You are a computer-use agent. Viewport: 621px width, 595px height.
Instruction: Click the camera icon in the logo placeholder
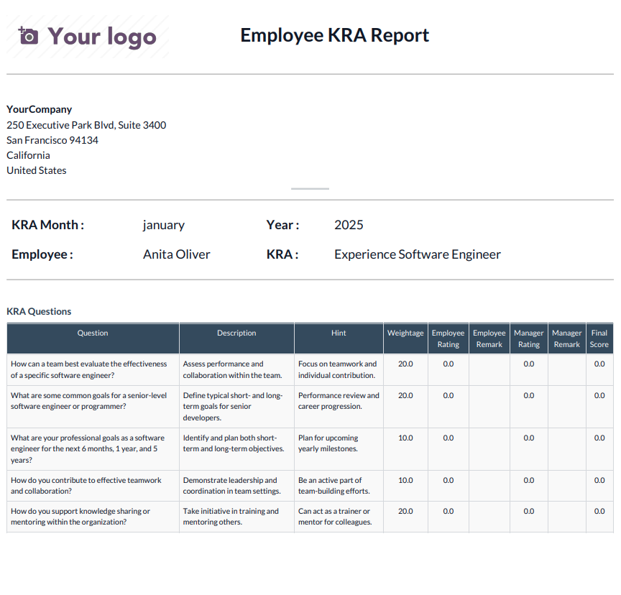(28, 36)
